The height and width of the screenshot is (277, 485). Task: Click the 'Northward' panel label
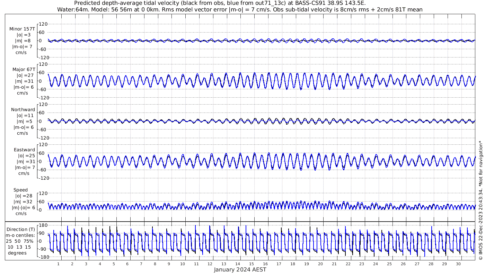tap(23, 109)
